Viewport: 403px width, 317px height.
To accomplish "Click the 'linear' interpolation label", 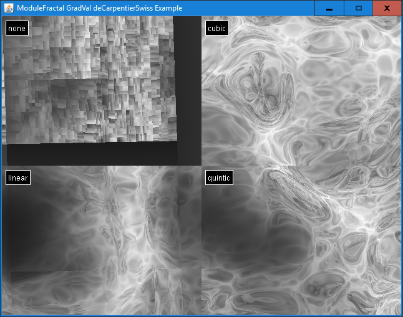I will 18,178.
